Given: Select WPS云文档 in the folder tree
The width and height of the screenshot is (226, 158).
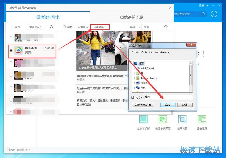Looking at the screenshot, I should (x=147, y=68).
